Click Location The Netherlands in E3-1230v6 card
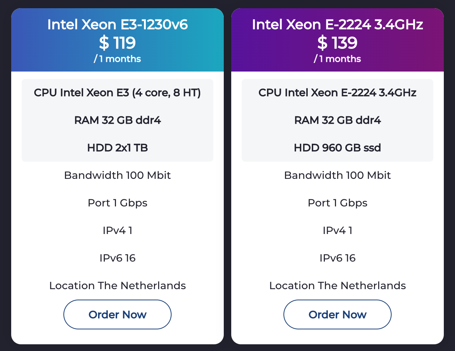The image size is (455, 351). pos(117,286)
